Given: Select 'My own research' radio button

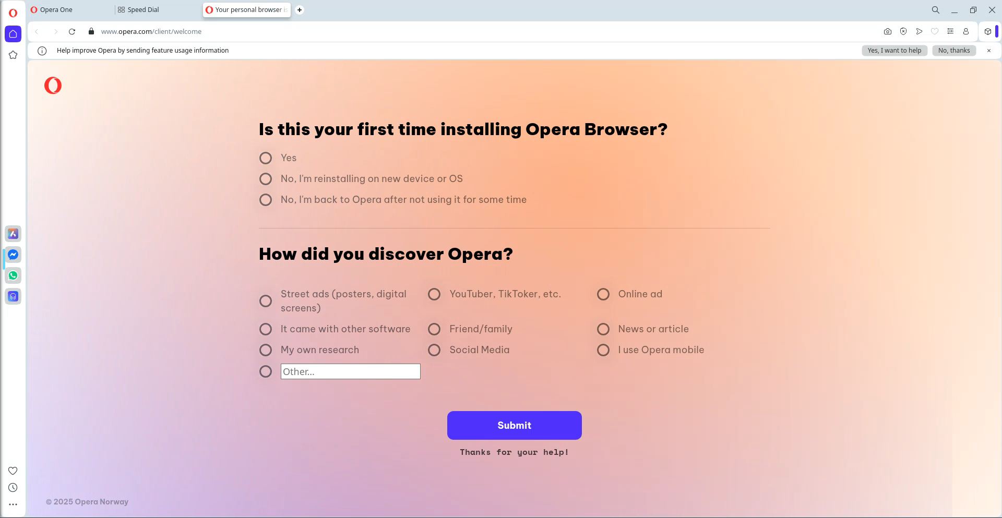Looking at the screenshot, I should point(266,350).
